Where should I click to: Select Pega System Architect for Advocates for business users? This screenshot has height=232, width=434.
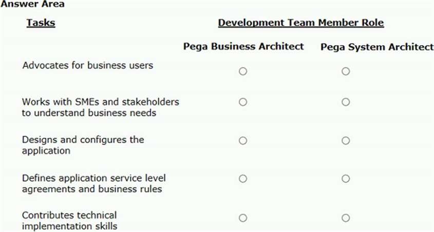(x=346, y=71)
